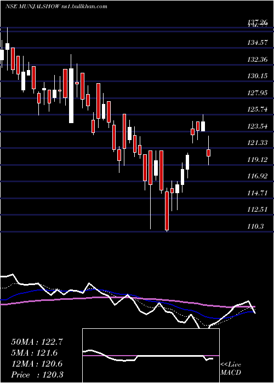This screenshot has width=274, height=383.
Task: Click the 114.71 price level label
Action: 258,193
